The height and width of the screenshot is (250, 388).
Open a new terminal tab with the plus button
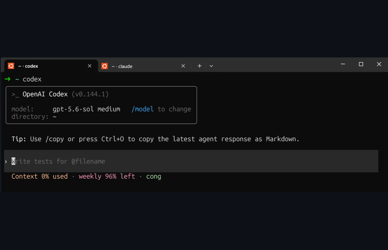click(x=199, y=66)
